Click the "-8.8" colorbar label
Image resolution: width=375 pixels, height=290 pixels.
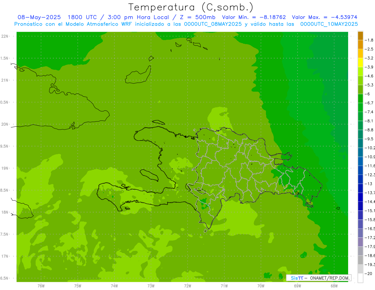tap(370, 130)
